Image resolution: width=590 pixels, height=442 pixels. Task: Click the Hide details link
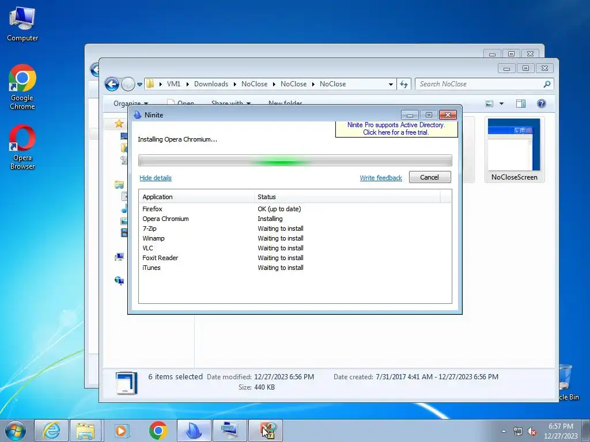click(156, 178)
